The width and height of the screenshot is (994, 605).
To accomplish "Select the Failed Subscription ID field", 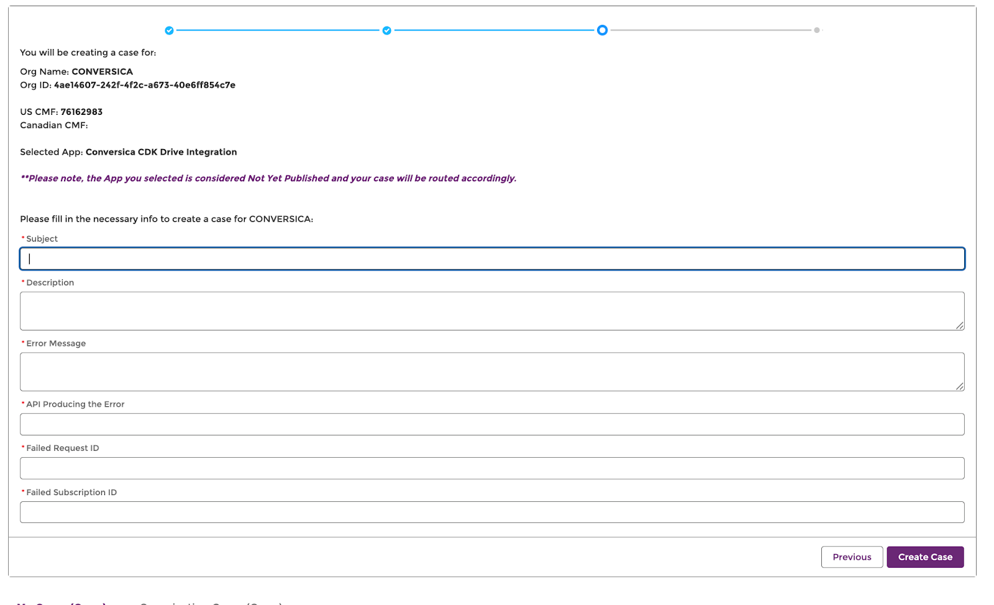I will point(491,512).
